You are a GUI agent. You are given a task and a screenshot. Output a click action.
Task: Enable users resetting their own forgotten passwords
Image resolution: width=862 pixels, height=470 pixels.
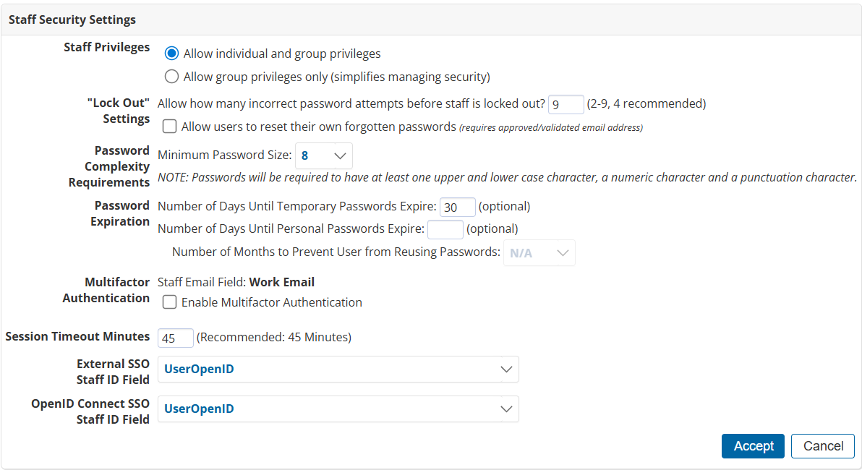170,127
